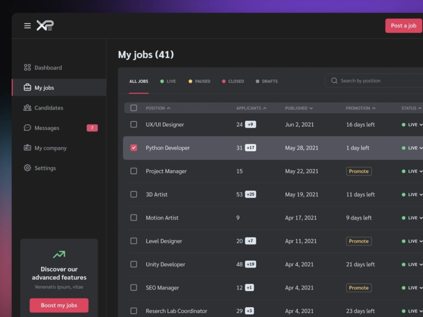423x317 pixels.
Task: Check the Unity Developer row checkbox
Action: tap(134, 264)
